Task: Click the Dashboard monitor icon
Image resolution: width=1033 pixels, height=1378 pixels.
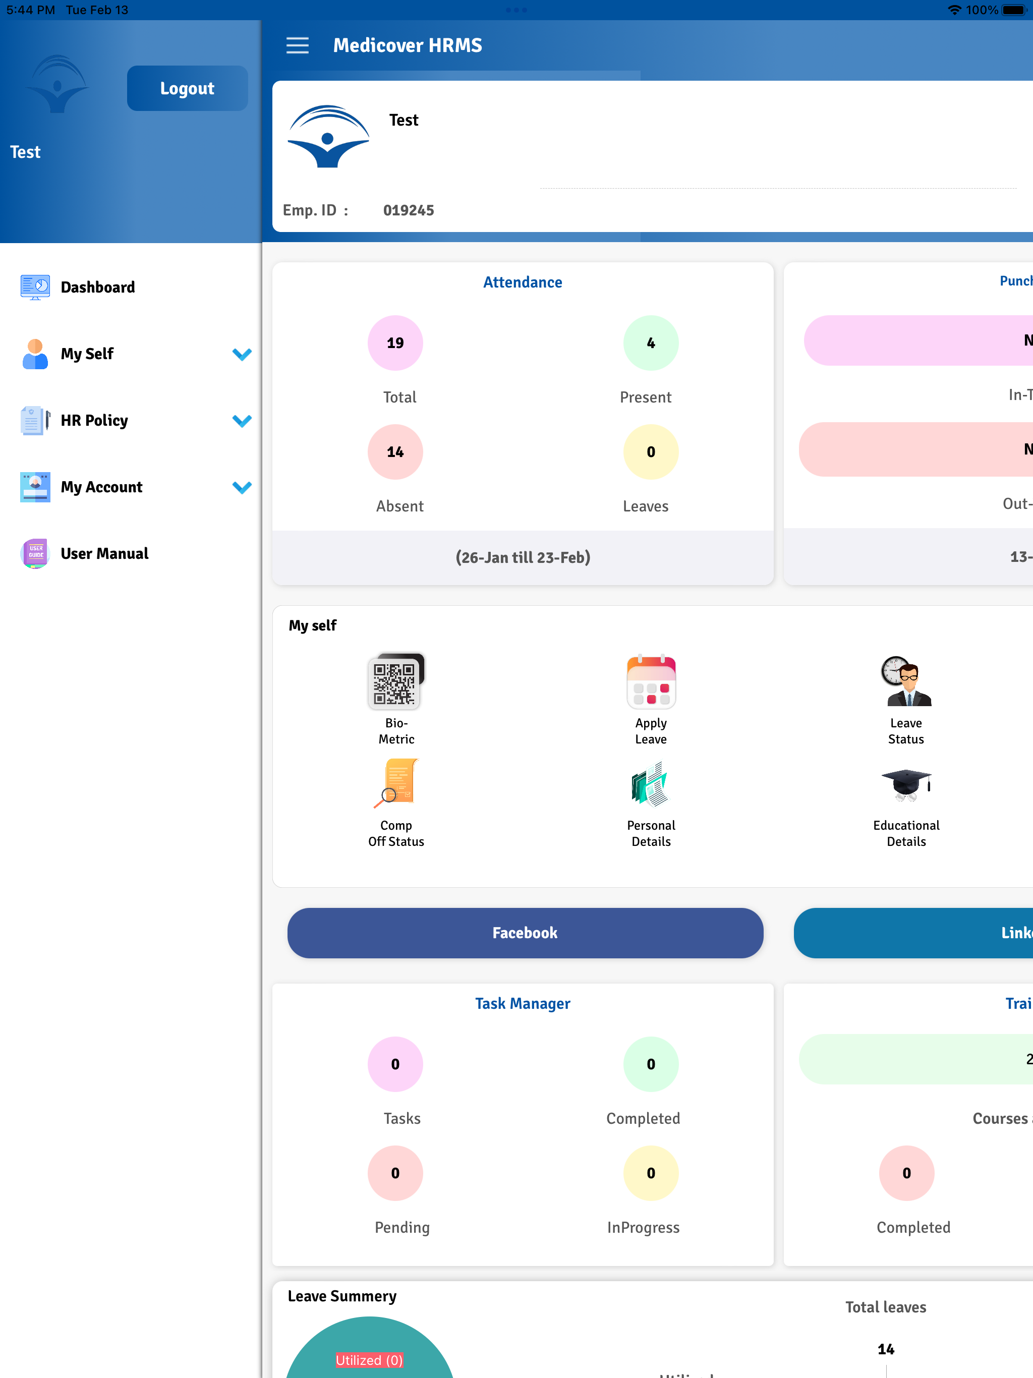Action: pyautogui.click(x=35, y=287)
